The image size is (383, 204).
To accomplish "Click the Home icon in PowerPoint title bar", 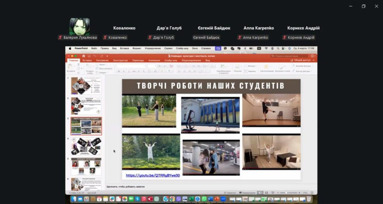I will (x=83, y=56).
